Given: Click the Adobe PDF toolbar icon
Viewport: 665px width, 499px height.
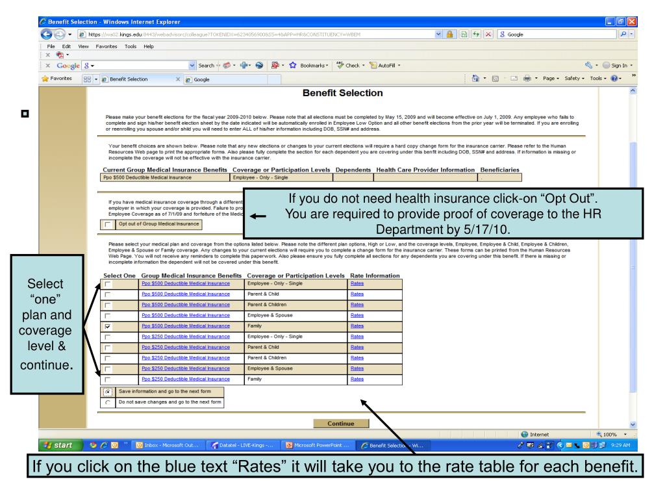Looking at the screenshot, I should click(x=60, y=55).
